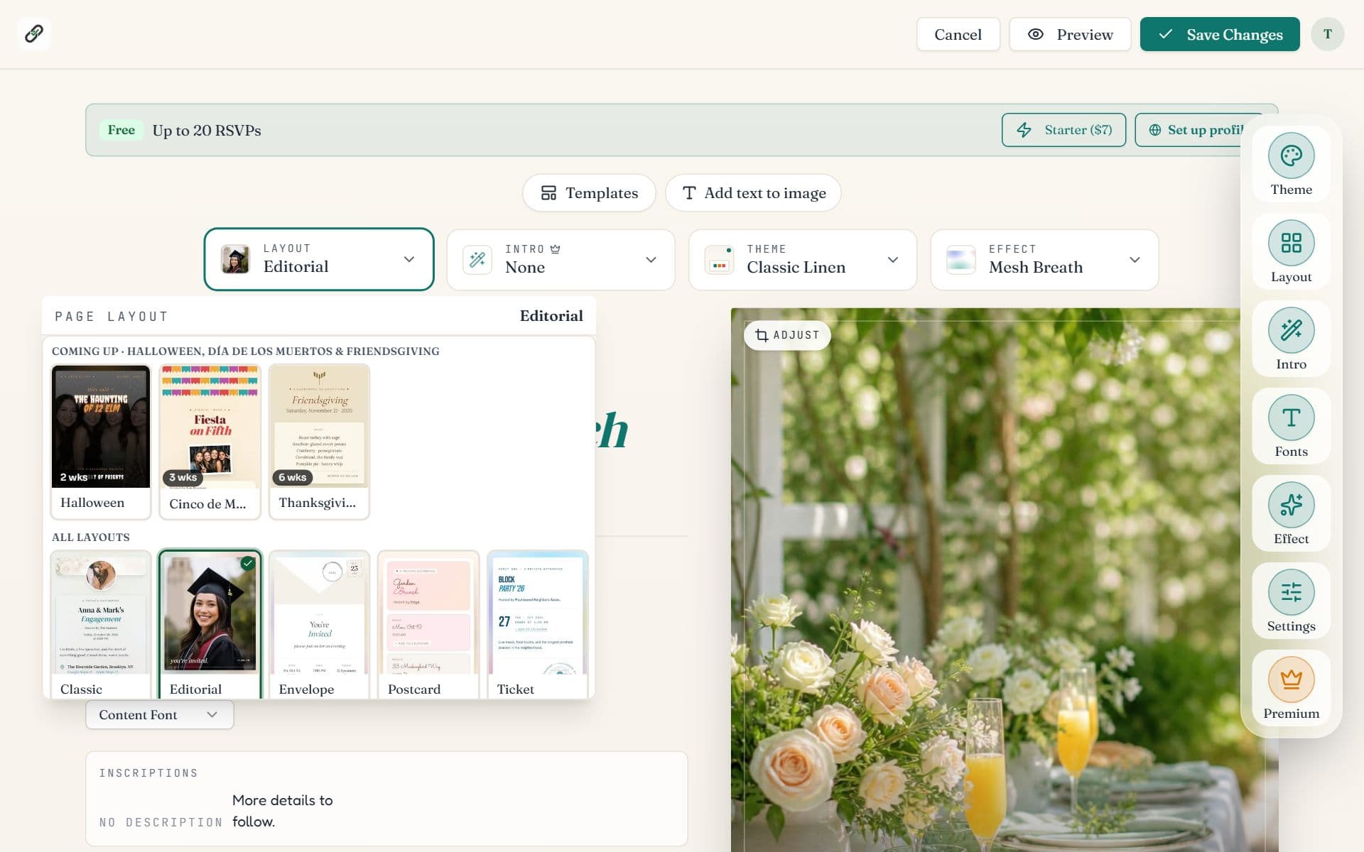Click the Mesh Breath effect swatch
This screenshot has width=1364, height=852.
tap(960, 260)
